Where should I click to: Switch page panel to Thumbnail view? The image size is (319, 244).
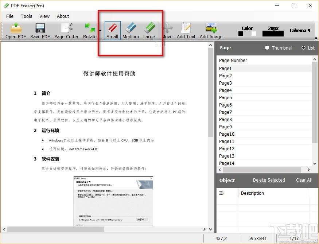coord(279,48)
